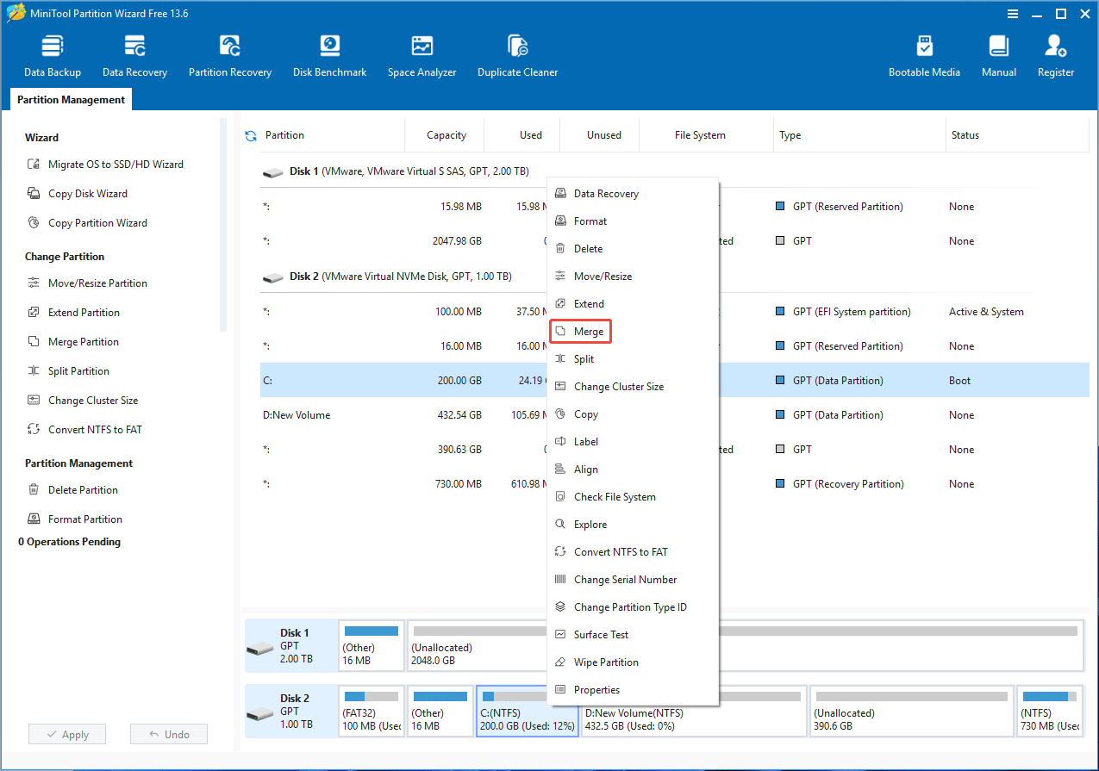
Task: Select Disk 1 header row in list
Action: pyautogui.click(x=674, y=171)
